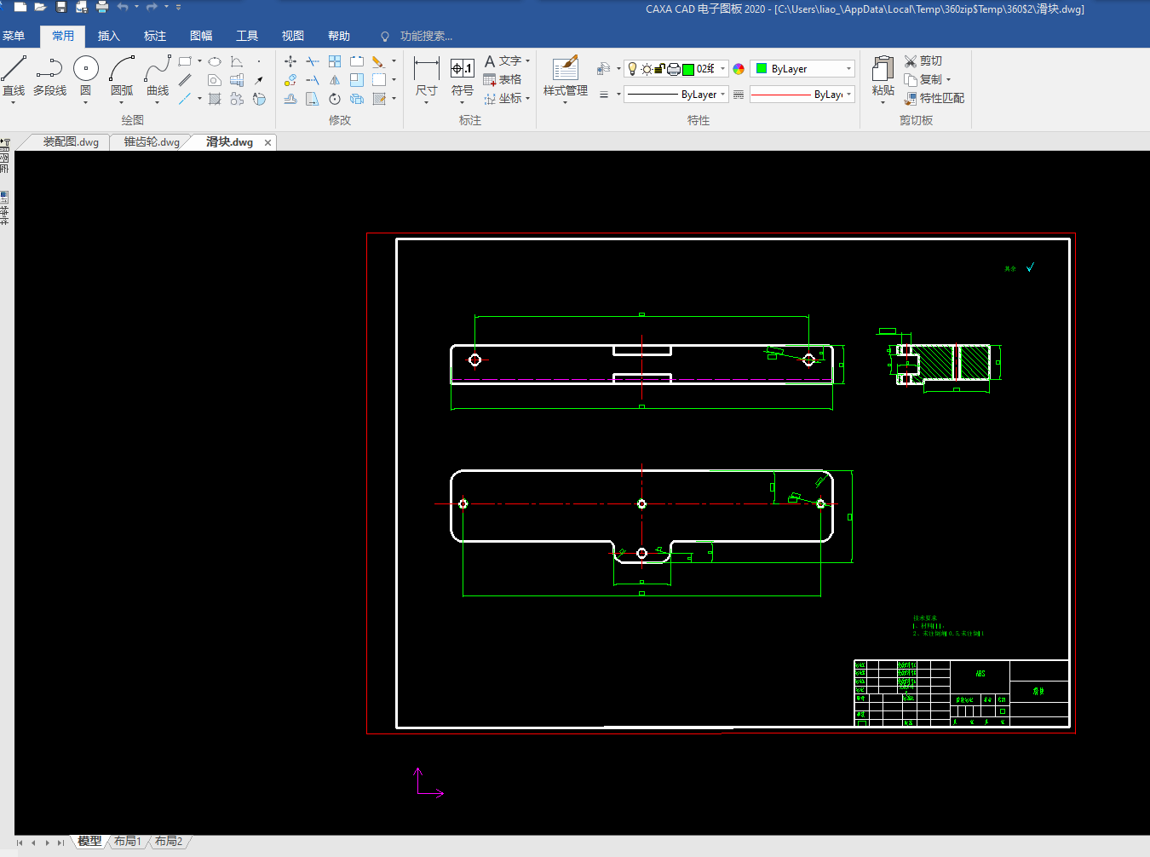Open the color wheel picker

click(739, 69)
